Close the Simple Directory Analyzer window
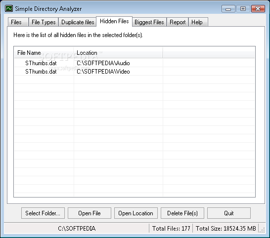The width and height of the screenshot is (270, 238). click(x=258, y=8)
